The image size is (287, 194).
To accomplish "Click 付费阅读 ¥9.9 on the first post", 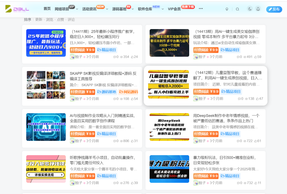I will pyautogui.click(x=82, y=50).
